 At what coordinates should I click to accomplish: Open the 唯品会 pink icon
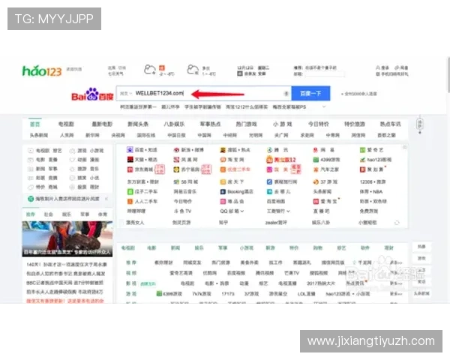click(x=223, y=201)
